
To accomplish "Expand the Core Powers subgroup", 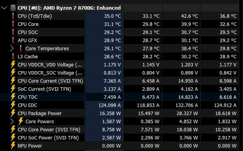I will tap(12, 121).
